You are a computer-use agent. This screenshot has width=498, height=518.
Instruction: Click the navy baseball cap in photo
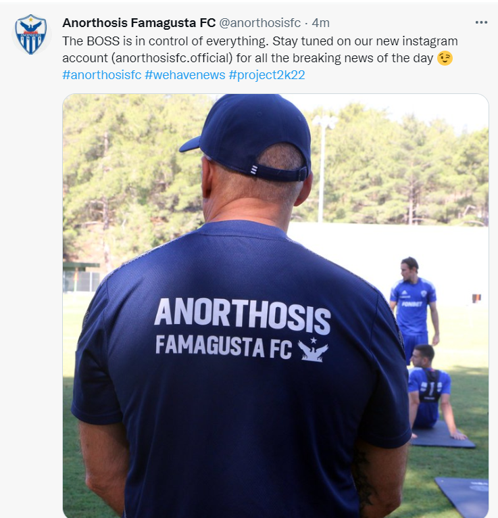(250, 137)
